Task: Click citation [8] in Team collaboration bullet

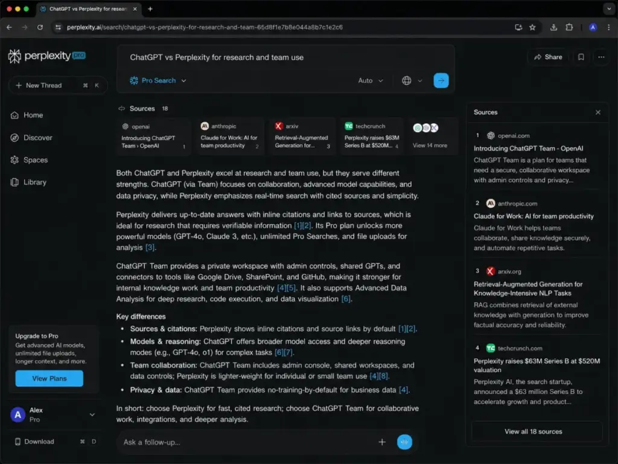Action: click(383, 376)
